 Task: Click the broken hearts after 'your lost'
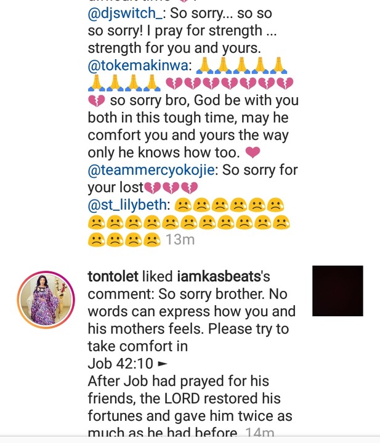tap(171, 188)
